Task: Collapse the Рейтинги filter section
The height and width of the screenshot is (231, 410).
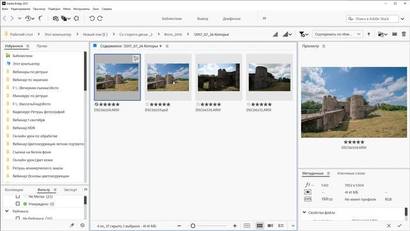Action: 7,211
